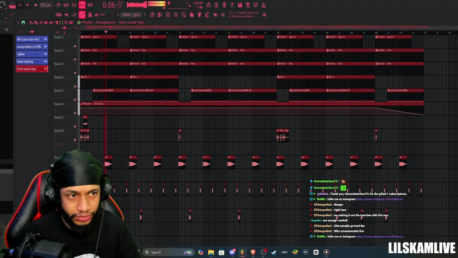
Task: Open Discord from the taskbar
Action: [232, 252]
